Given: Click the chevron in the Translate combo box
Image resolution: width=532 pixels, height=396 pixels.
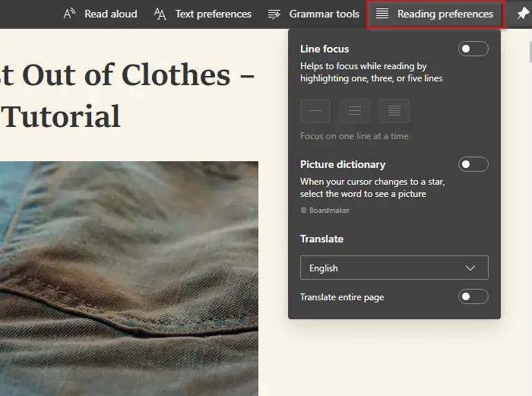Looking at the screenshot, I should 470,268.
